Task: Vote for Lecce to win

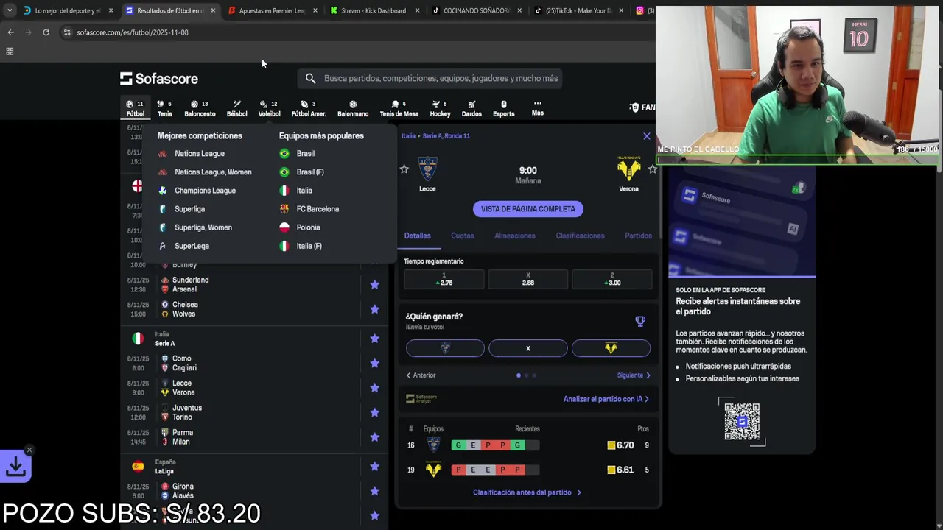Action: coord(445,348)
